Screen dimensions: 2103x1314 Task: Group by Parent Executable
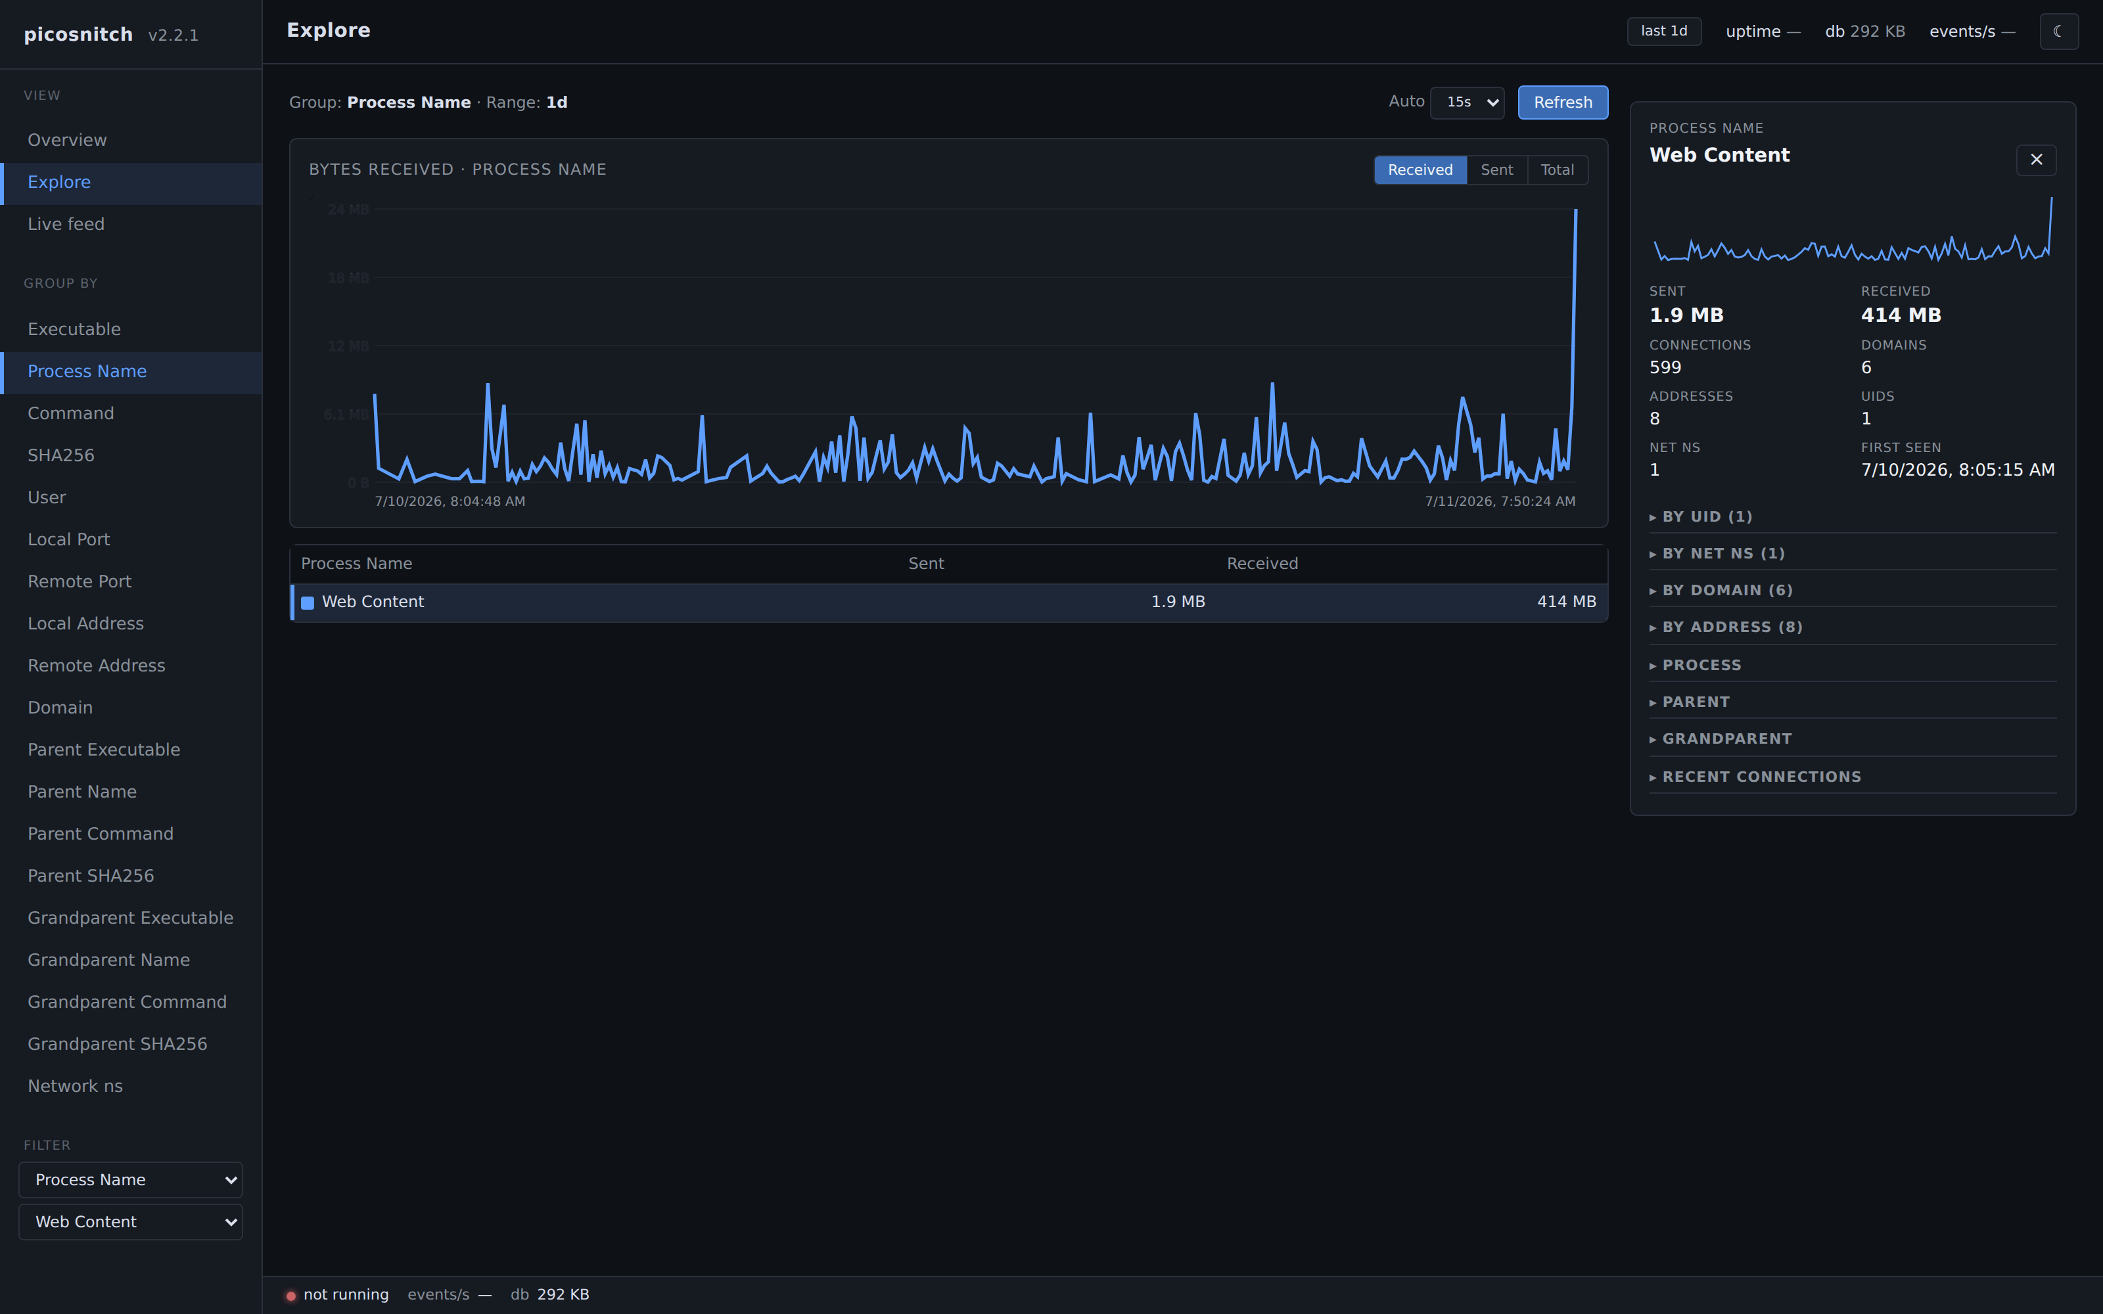click(131, 750)
